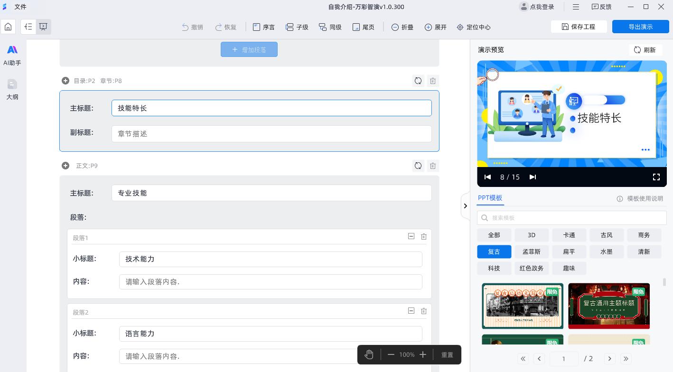The width and height of the screenshot is (673, 372).
Task: Open the AI助手 sidebar panel
Action: click(12, 55)
